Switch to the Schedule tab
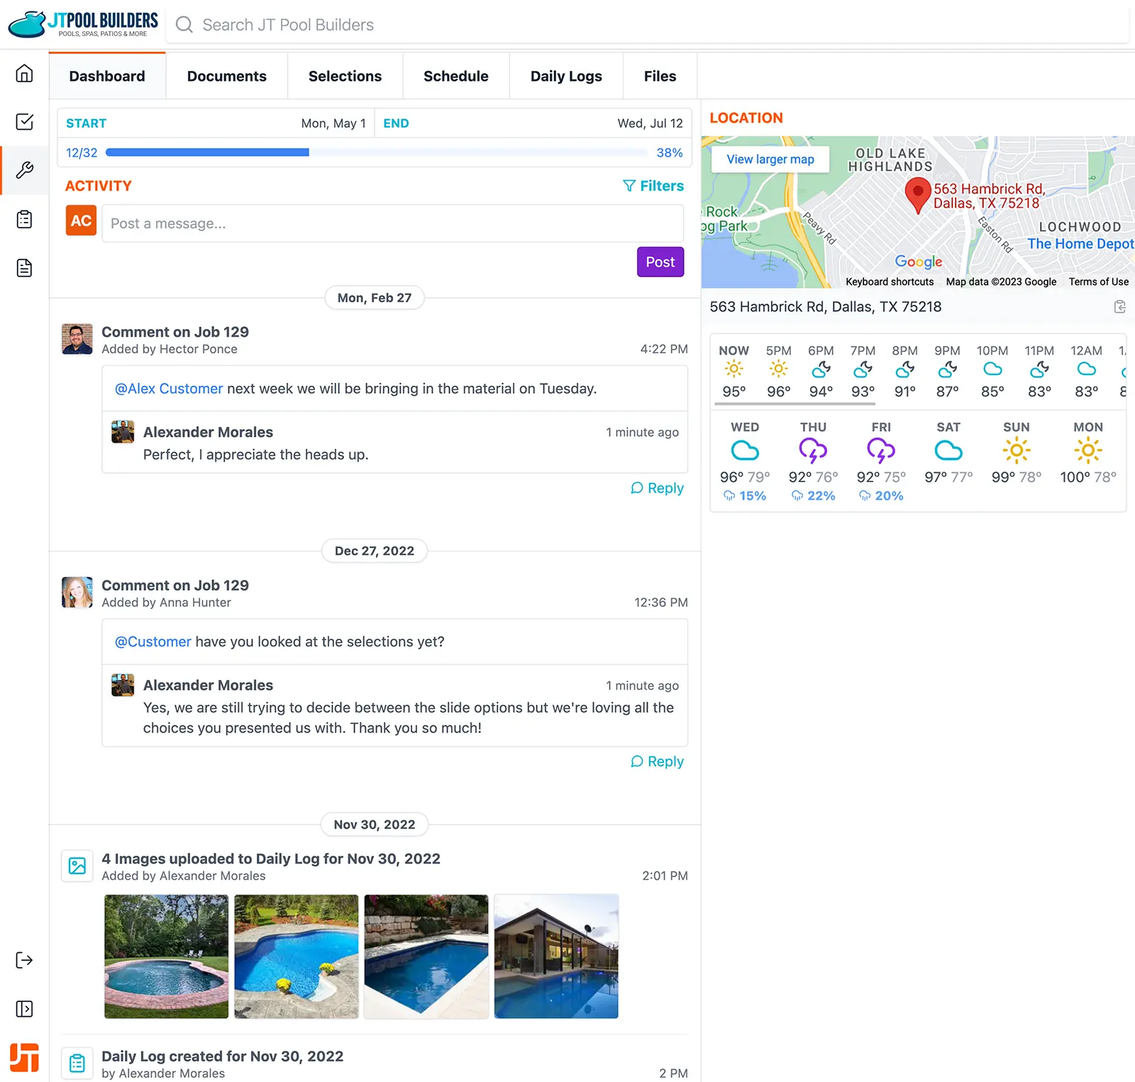 (x=455, y=76)
